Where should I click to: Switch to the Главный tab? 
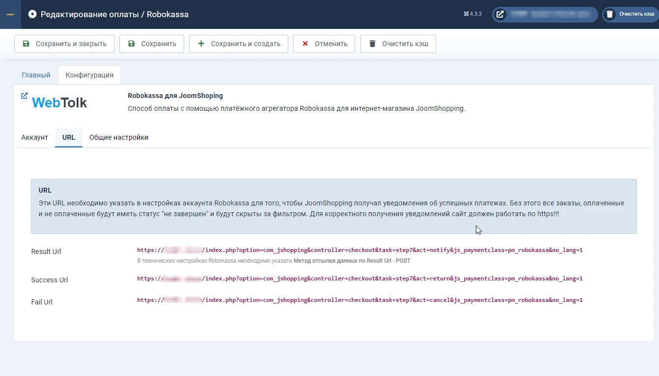pyautogui.click(x=36, y=75)
